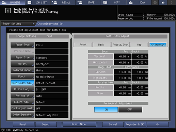Click the Search button
176x132 pixels.
46,125
